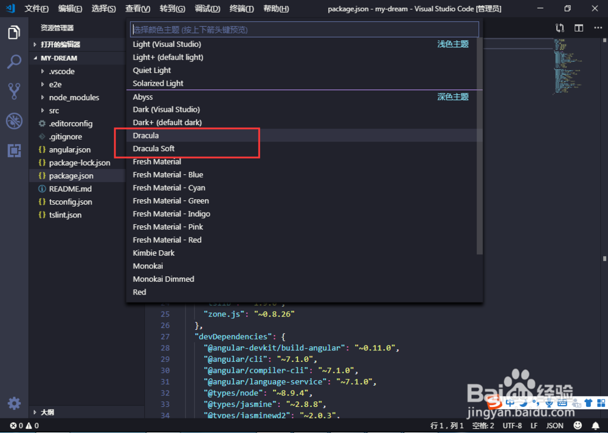This screenshot has width=608, height=433.
Task: Click the error count icon in status bar
Action: tap(13, 426)
